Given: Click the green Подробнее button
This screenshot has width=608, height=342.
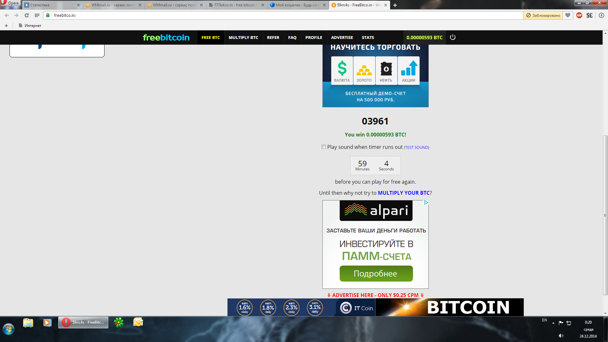Looking at the screenshot, I should 376,274.
